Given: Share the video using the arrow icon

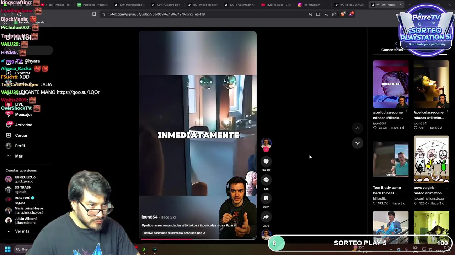Looking at the screenshot, I should click(266, 217).
